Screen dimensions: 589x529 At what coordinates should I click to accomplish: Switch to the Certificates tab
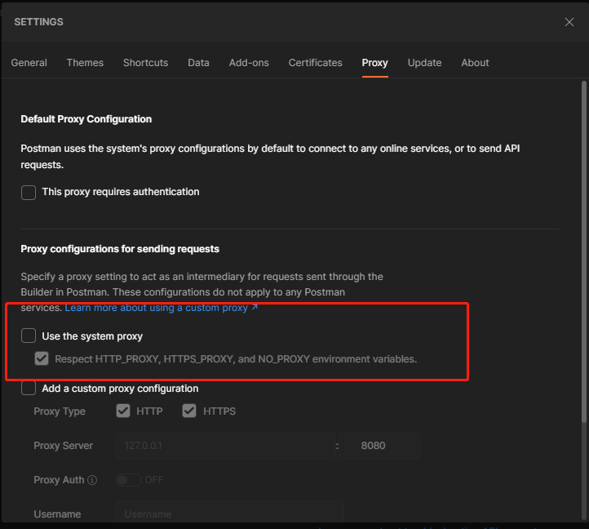point(315,63)
